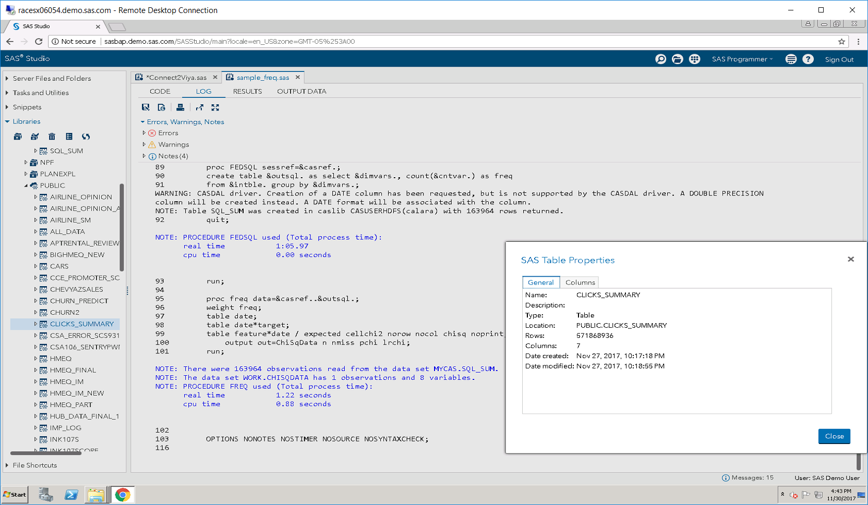This screenshot has width=868, height=505.
Task: Click the search icon in SAS Studio header
Action: tap(660, 59)
